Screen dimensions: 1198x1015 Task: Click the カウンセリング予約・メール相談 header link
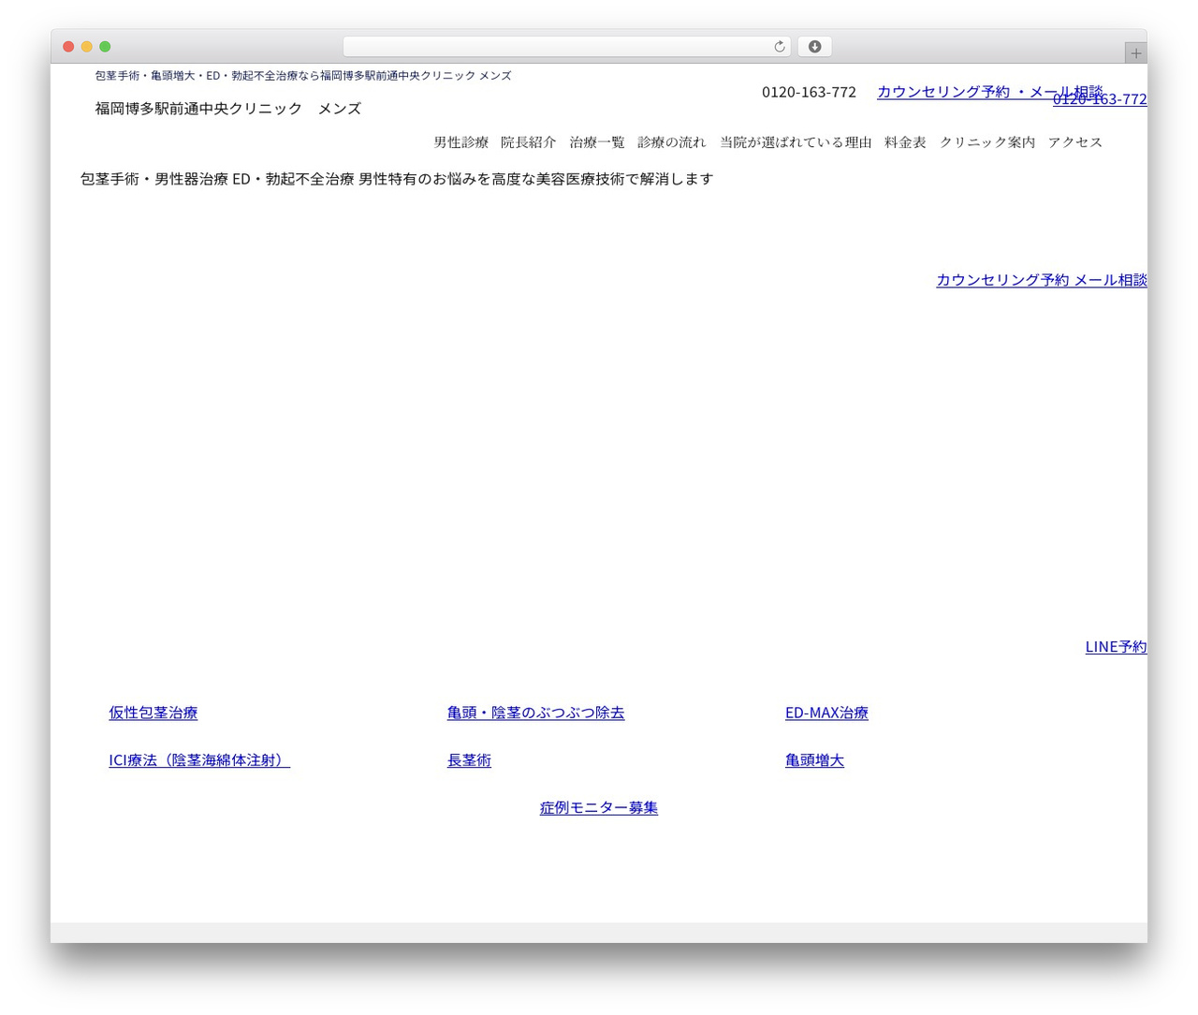990,92
